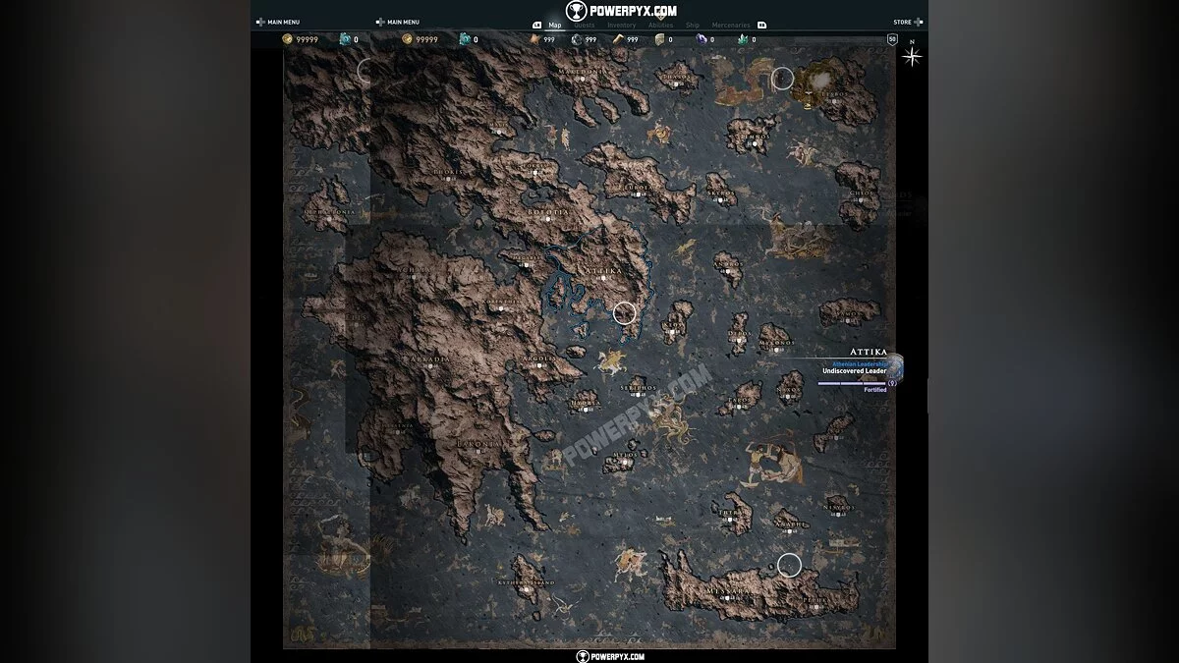1179x663 pixels.
Task: Switch to the Quests tab
Action: click(x=585, y=25)
